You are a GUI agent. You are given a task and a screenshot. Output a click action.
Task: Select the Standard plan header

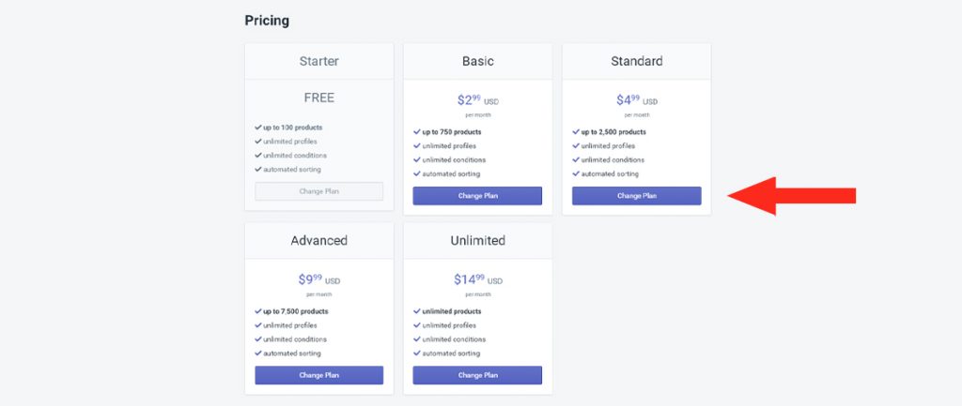click(636, 61)
